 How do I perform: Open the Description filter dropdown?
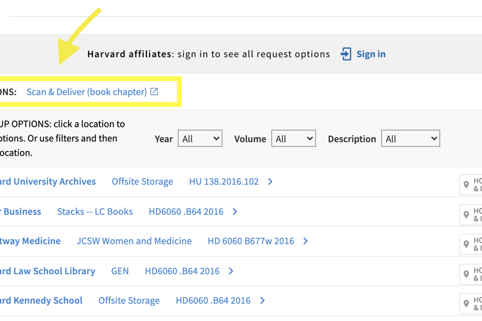[x=410, y=138]
